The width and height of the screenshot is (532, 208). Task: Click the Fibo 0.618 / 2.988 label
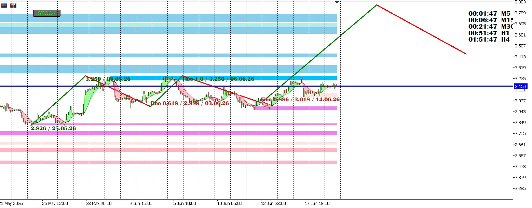click(190, 103)
